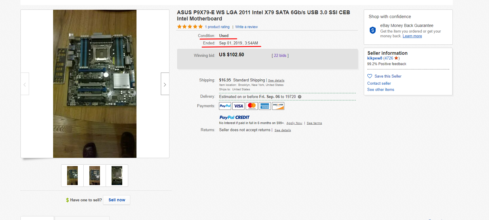Click Contact seller link
The width and height of the screenshot is (489, 220).
[x=379, y=83]
